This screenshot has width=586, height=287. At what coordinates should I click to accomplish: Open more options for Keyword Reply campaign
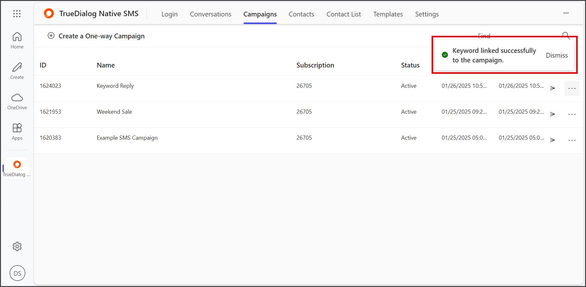coord(572,88)
